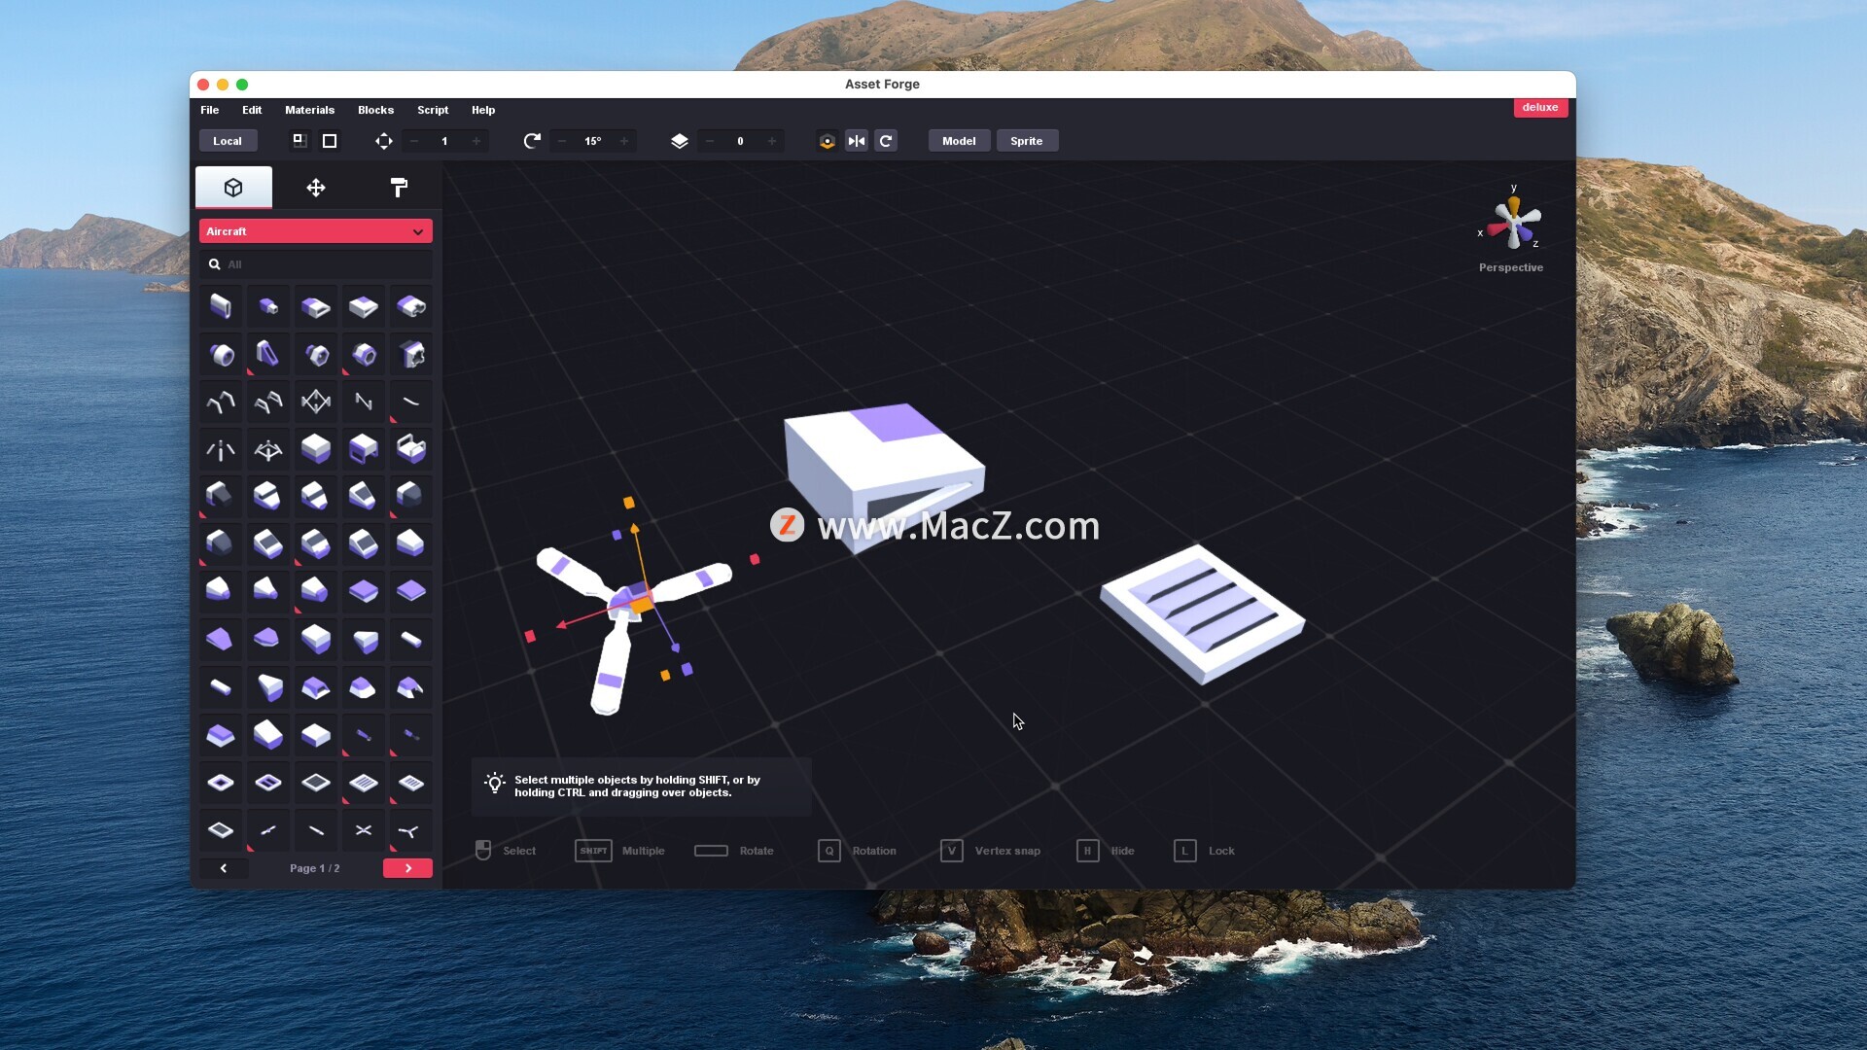Increase the 15° rotation step

coord(624,141)
